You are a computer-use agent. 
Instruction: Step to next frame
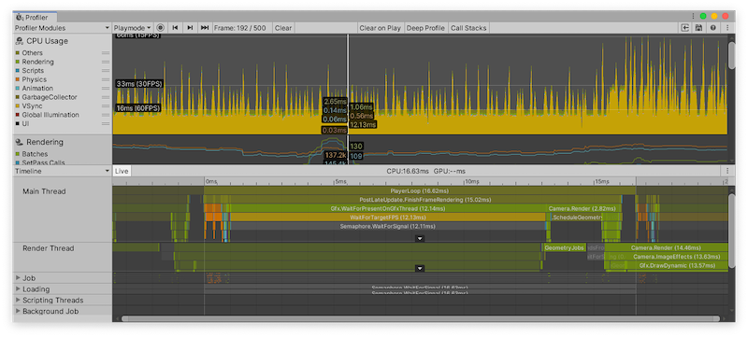click(190, 28)
